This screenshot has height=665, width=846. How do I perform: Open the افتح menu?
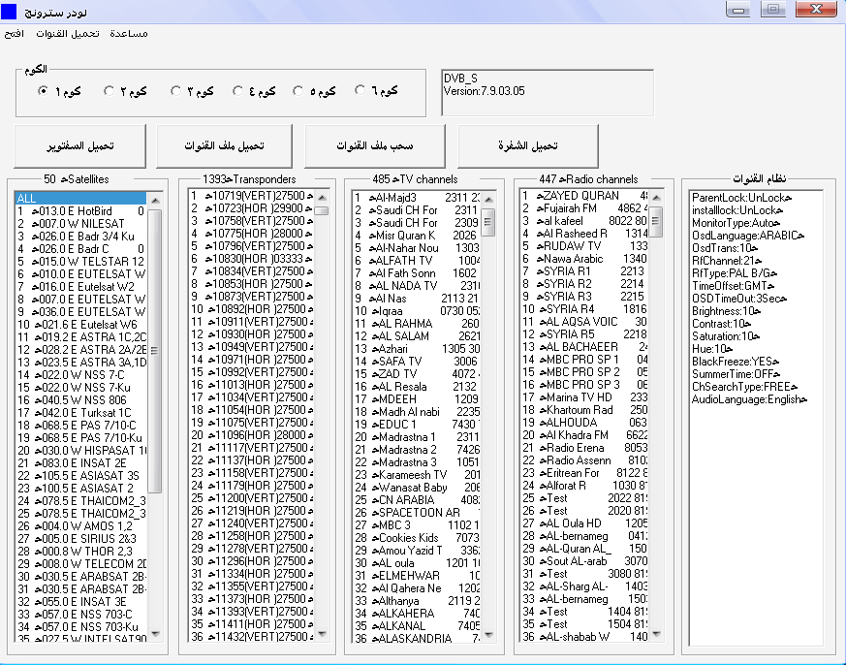point(14,34)
